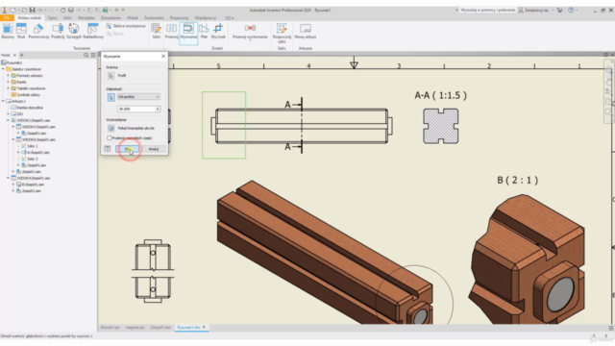Click the Open file icon in title bar

point(24,10)
